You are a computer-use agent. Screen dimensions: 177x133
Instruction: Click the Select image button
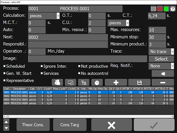click(161, 59)
